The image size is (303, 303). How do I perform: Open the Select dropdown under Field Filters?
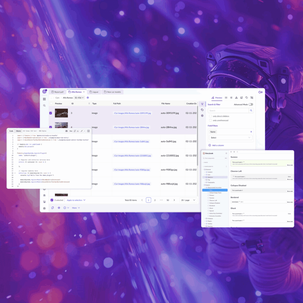231,138
